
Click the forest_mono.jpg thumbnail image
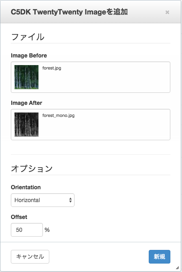click(x=26, y=125)
